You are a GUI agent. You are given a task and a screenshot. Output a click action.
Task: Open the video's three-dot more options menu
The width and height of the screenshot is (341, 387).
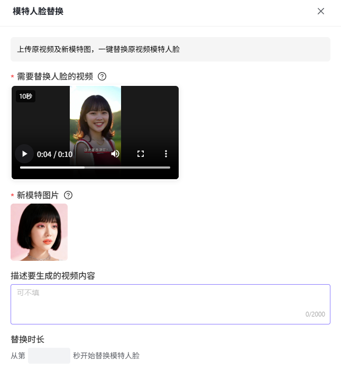pos(166,154)
